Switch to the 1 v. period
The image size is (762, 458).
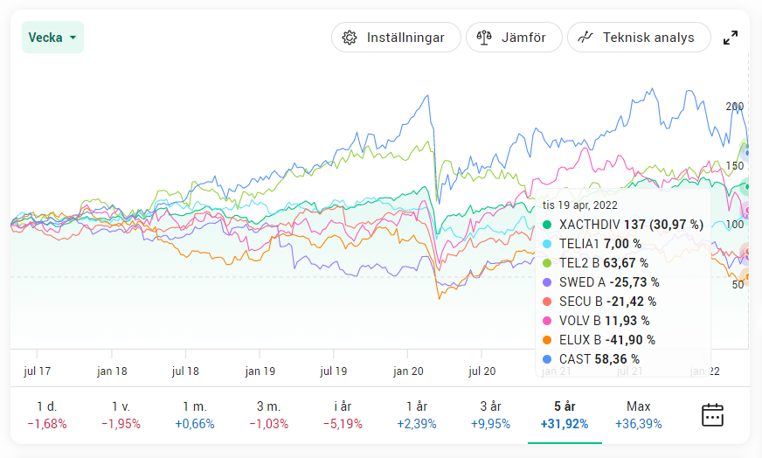(x=121, y=415)
